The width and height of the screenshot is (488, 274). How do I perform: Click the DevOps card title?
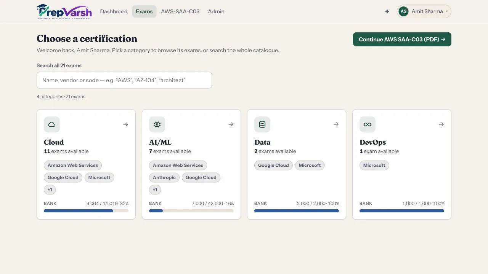click(373, 142)
